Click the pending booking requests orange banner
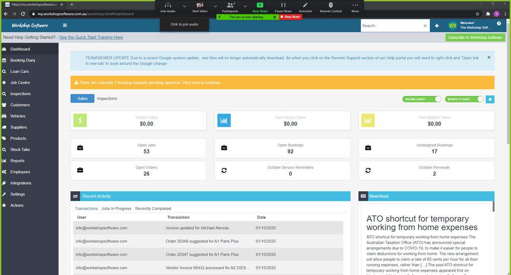Image resolution: width=511 pixels, height=275 pixels. [x=282, y=83]
